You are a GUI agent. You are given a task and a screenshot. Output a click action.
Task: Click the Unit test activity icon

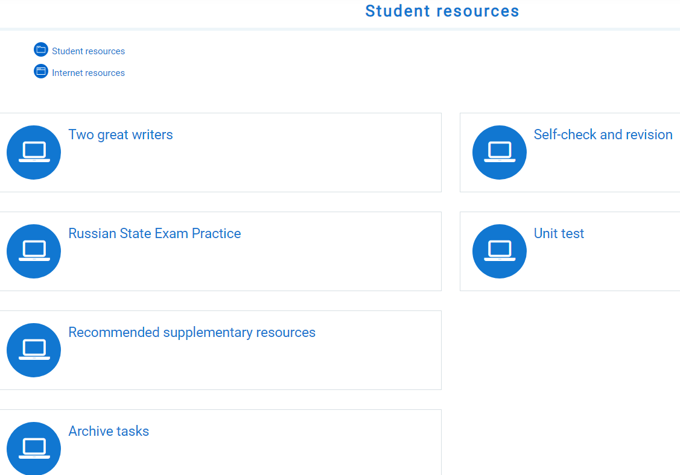(x=499, y=251)
